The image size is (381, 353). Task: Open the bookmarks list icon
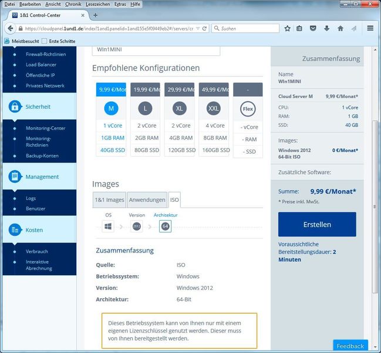(299, 28)
